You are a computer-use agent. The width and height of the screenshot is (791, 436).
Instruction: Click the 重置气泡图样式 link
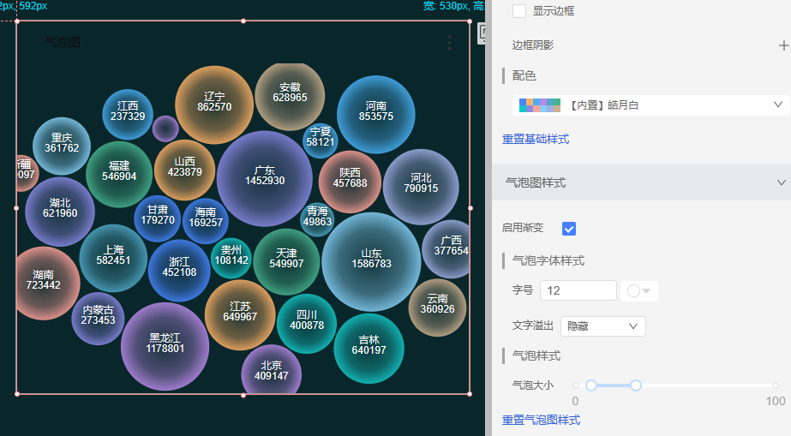[541, 420]
